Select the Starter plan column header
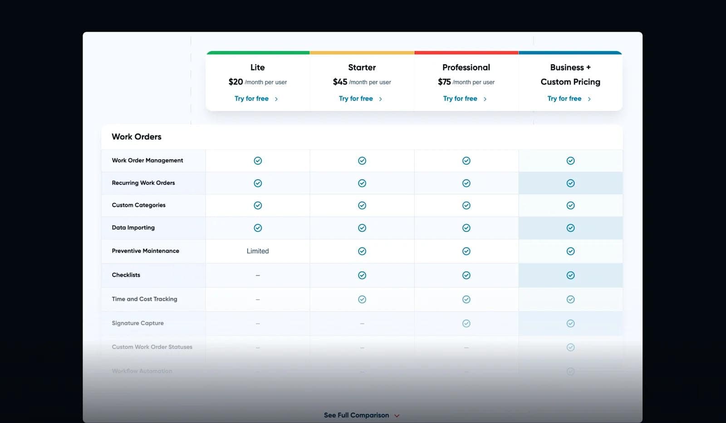This screenshot has width=726, height=423. click(x=362, y=67)
